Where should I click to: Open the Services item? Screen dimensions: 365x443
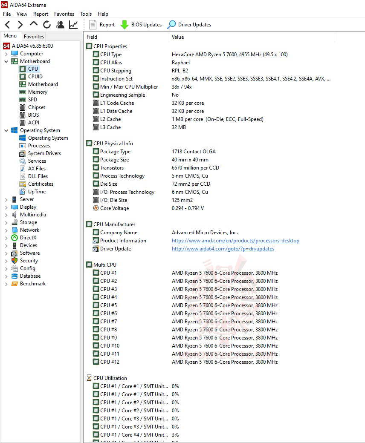pos(33,161)
